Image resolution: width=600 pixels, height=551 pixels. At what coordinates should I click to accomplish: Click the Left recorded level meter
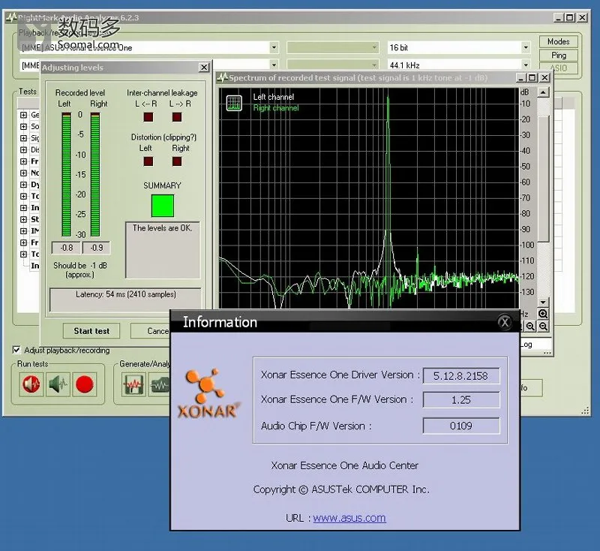click(x=67, y=175)
